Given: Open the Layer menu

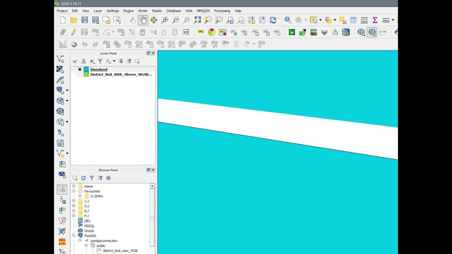Looking at the screenshot, I should click(98, 11).
